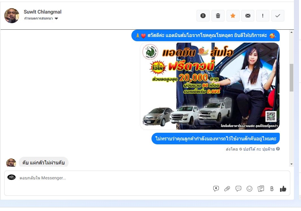301x211 pixels.
Task: Mark conversation as spam with the warning octagon icon
Action: 203,16
